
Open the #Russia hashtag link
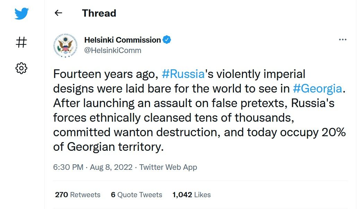click(183, 74)
